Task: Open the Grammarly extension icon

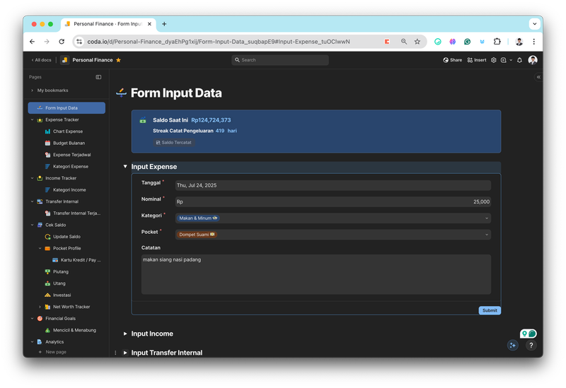Action: coord(467,42)
